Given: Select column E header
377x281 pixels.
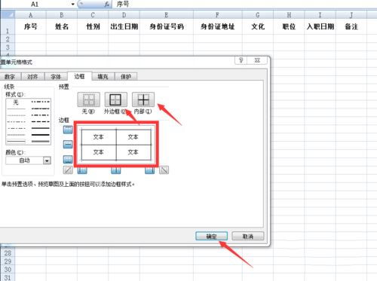Looking at the screenshot, I should tap(167, 15).
